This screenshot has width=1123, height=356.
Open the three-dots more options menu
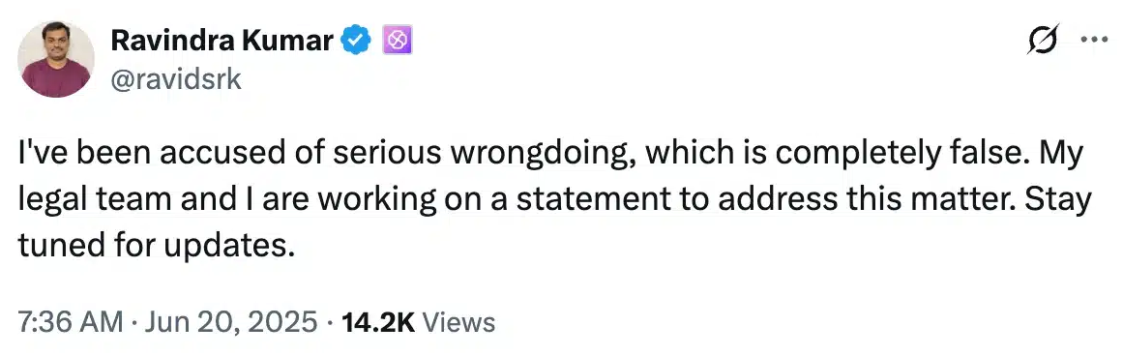pos(1094,40)
